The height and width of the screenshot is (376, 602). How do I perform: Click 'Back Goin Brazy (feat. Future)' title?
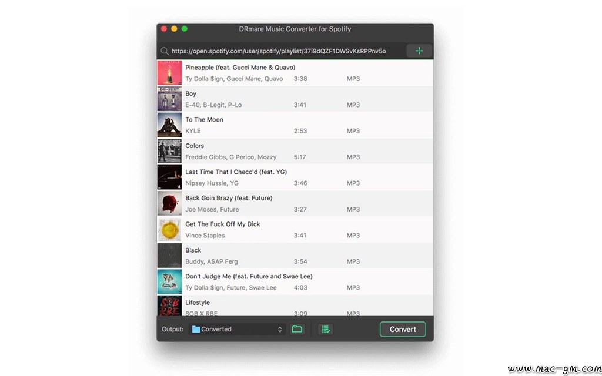[x=229, y=198]
